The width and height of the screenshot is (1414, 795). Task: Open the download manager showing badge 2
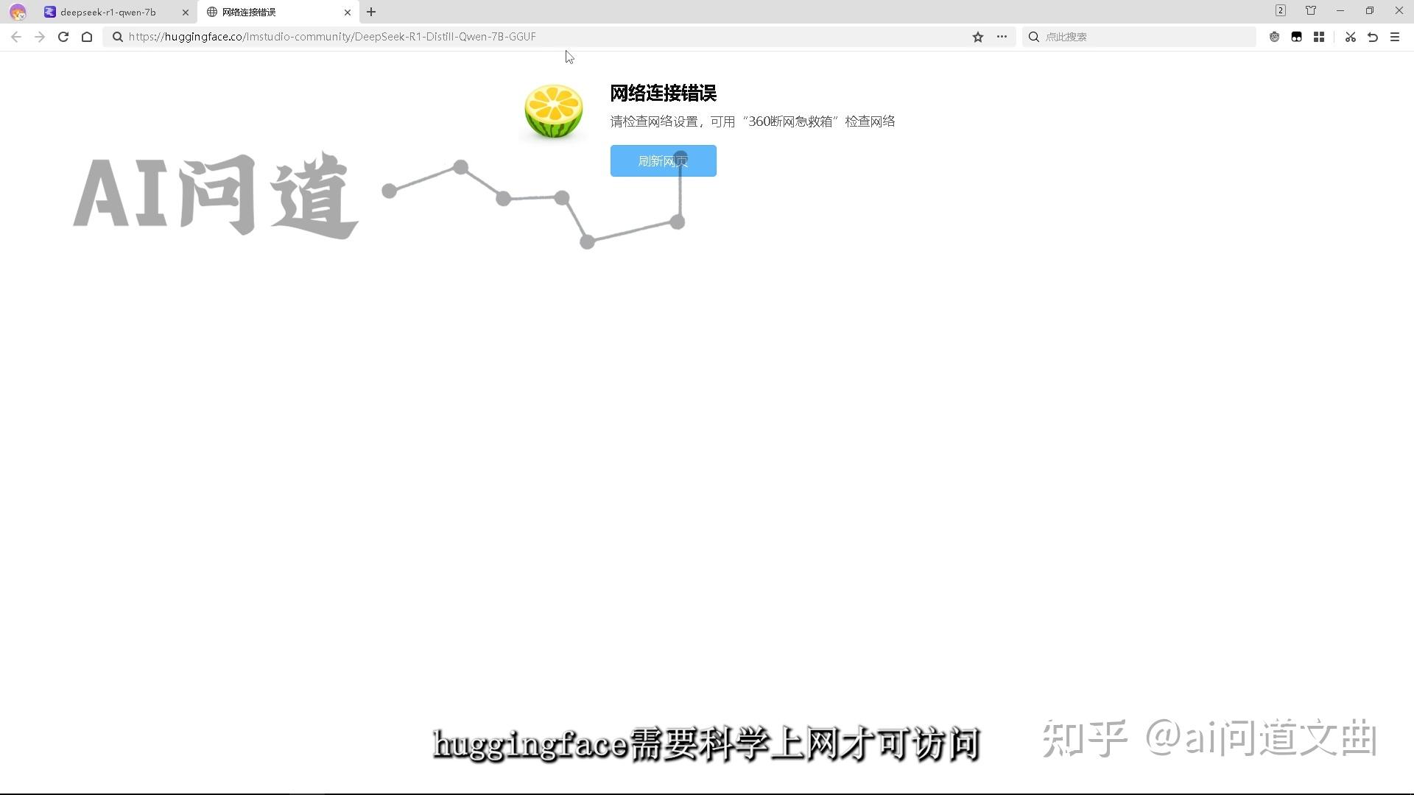coord(1280,10)
